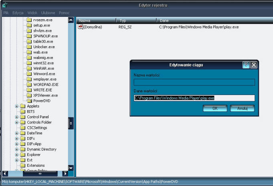The image size is (273, 186).
Task: Click the Dane wartości text field
Action: tap(194, 98)
